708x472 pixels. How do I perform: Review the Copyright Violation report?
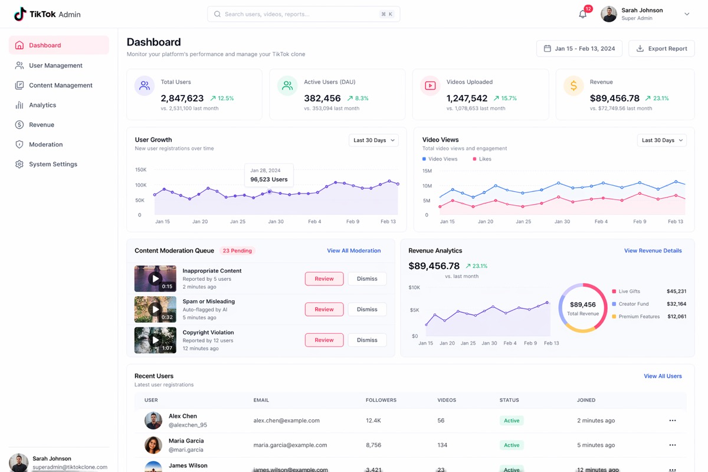324,340
